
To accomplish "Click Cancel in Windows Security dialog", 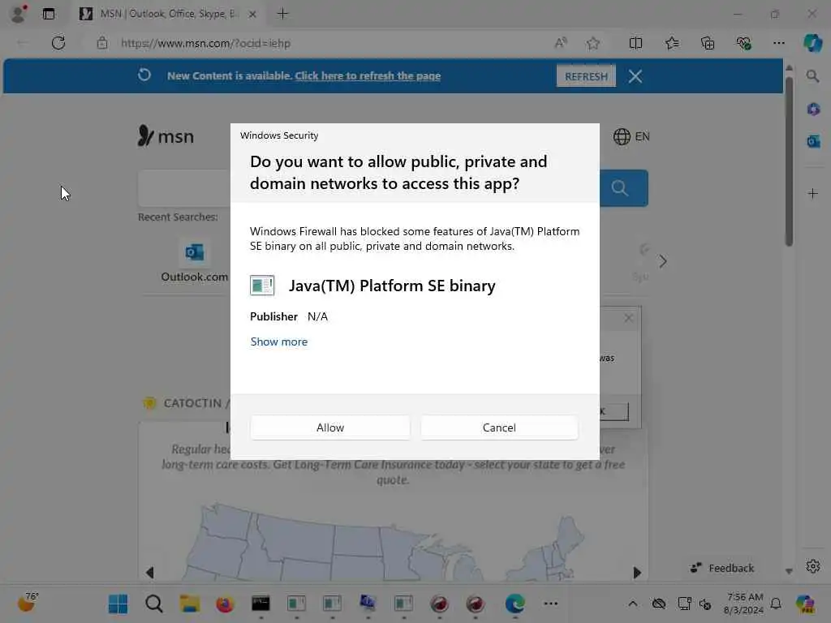I will (x=499, y=428).
